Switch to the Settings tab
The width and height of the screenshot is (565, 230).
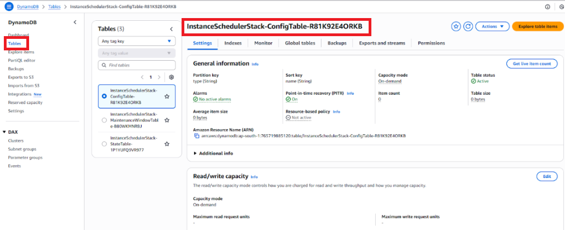[202, 43]
